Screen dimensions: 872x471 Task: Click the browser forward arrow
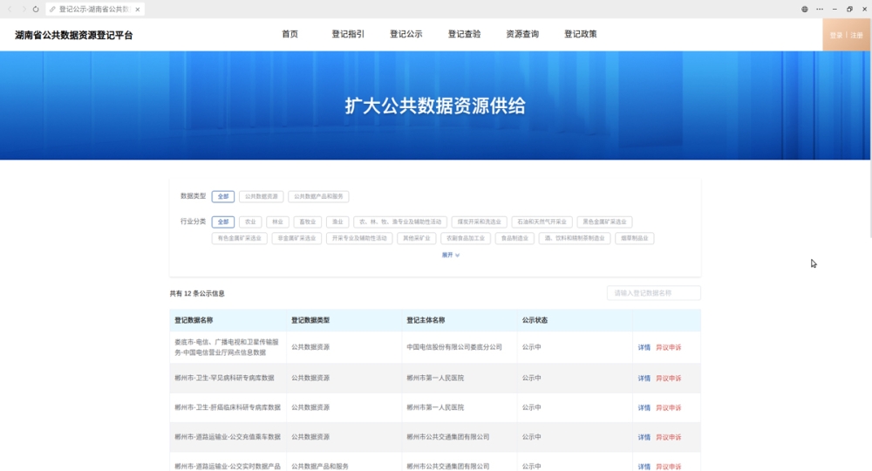24,9
